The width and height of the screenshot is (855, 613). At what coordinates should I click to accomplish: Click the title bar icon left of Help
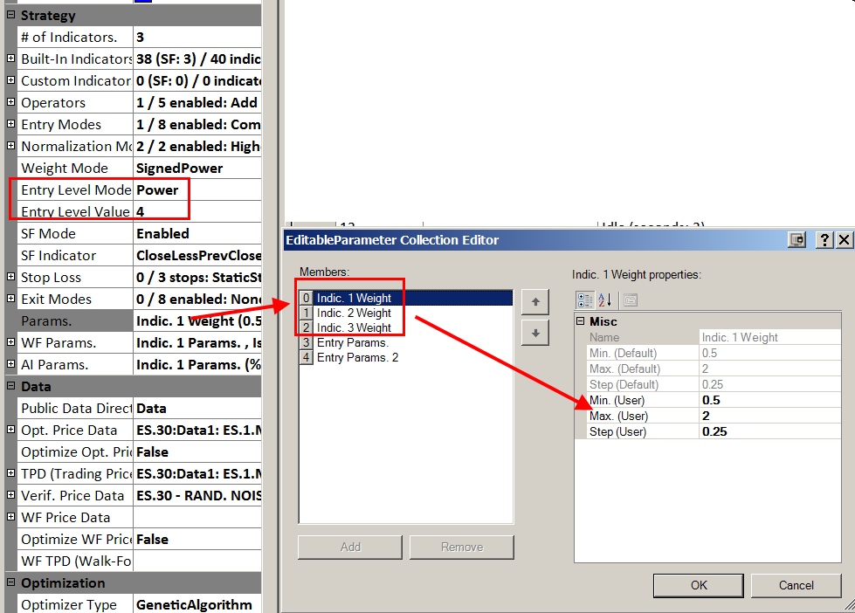(796, 239)
